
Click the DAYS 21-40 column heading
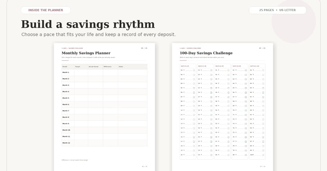point(202,66)
